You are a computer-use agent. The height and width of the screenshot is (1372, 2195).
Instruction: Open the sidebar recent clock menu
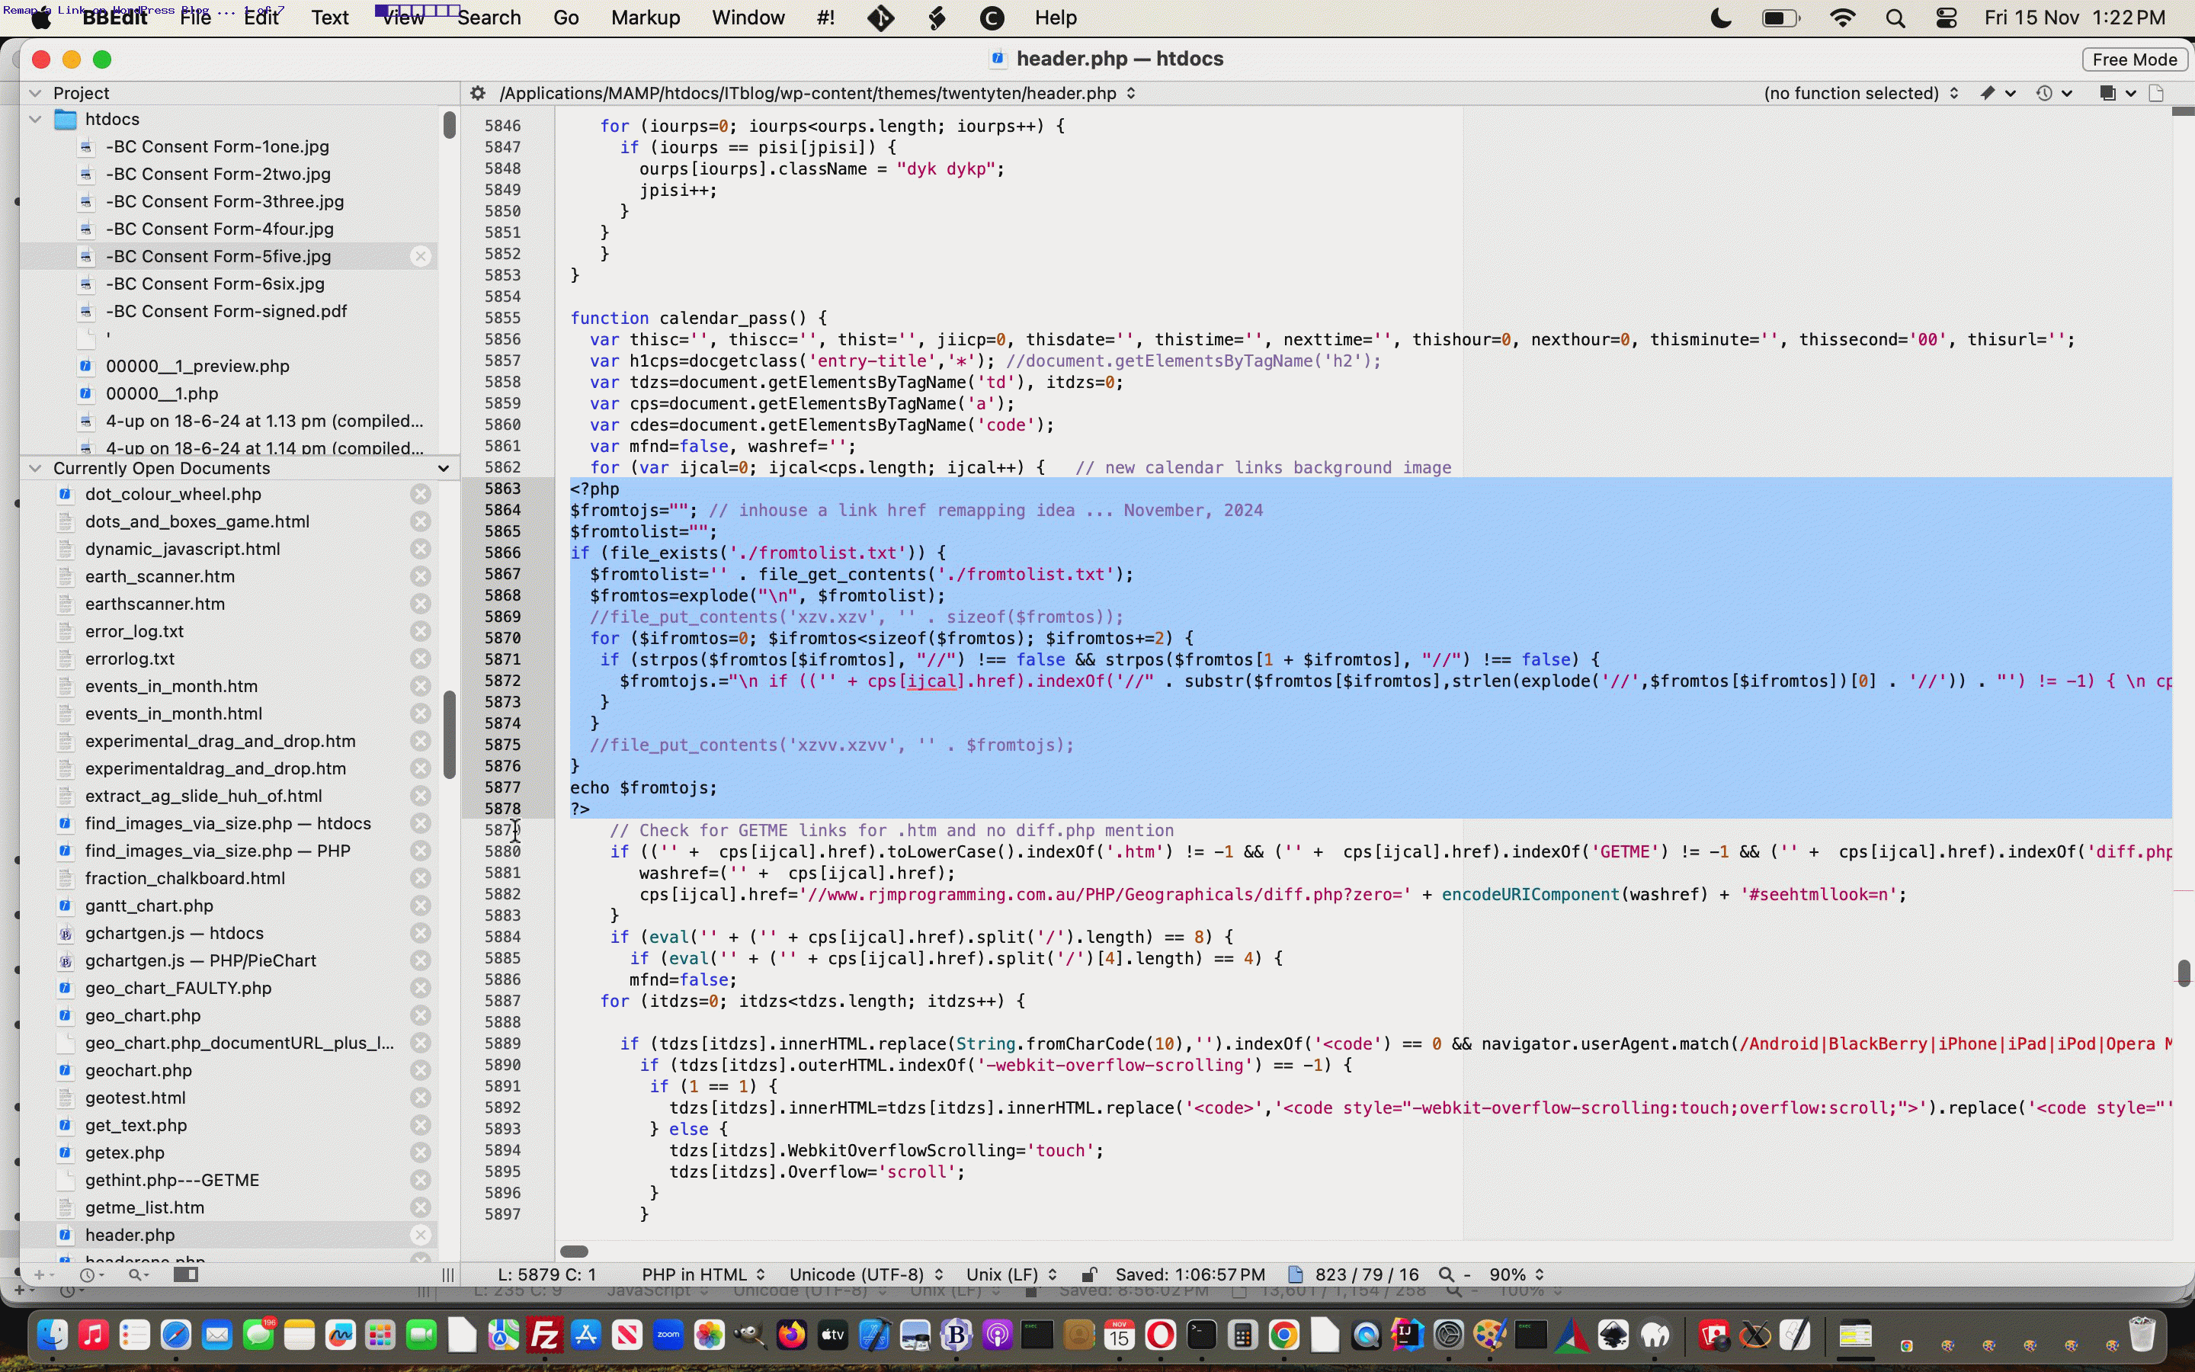[91, 1274]
